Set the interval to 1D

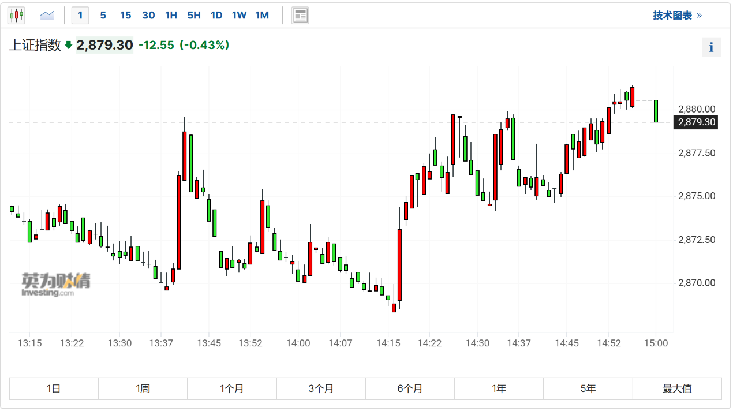[216, 16]
